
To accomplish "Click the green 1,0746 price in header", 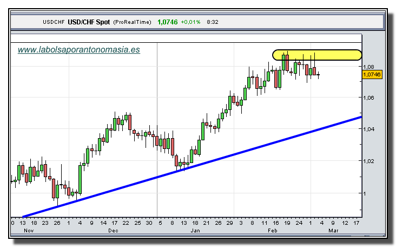I will pyautogui.click(x=167, y=22).
